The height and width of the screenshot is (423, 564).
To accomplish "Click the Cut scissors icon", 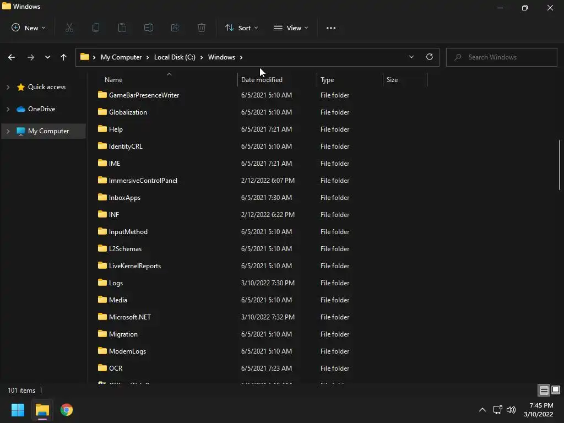I will click(69, 28).
